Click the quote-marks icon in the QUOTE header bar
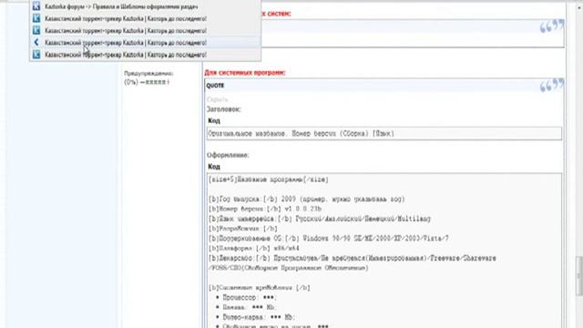 tap(552, 85)
